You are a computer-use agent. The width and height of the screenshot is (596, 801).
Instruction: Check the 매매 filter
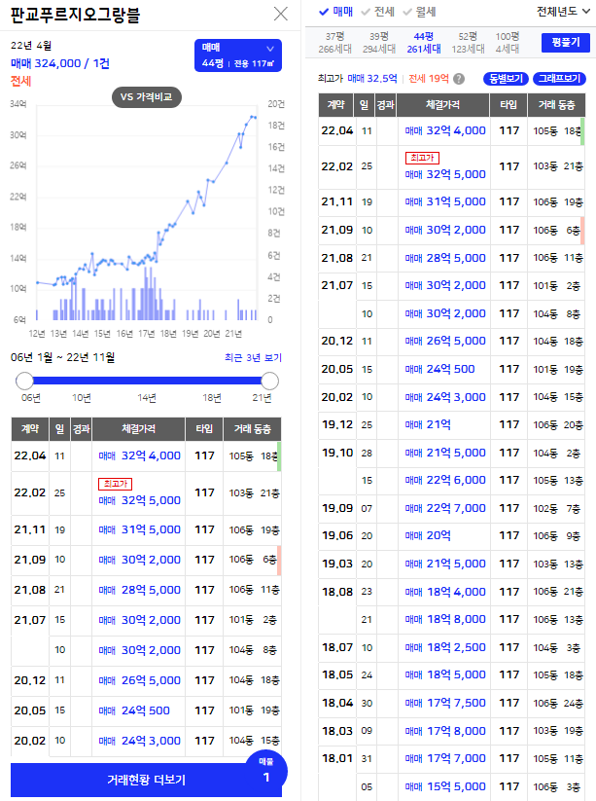[x=335, y=12]
